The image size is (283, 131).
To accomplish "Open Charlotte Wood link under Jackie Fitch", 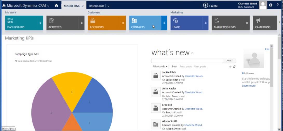I will coord(194,76).
